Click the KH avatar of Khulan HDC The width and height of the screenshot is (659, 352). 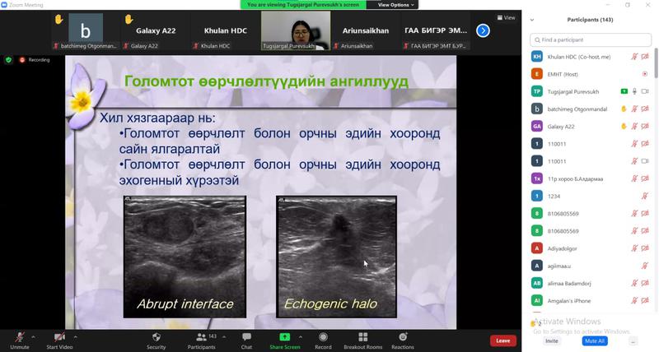click(537, 57)
